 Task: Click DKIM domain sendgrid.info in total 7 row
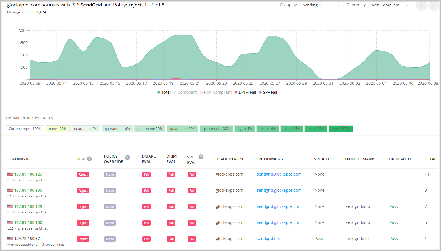coord(358,206)
